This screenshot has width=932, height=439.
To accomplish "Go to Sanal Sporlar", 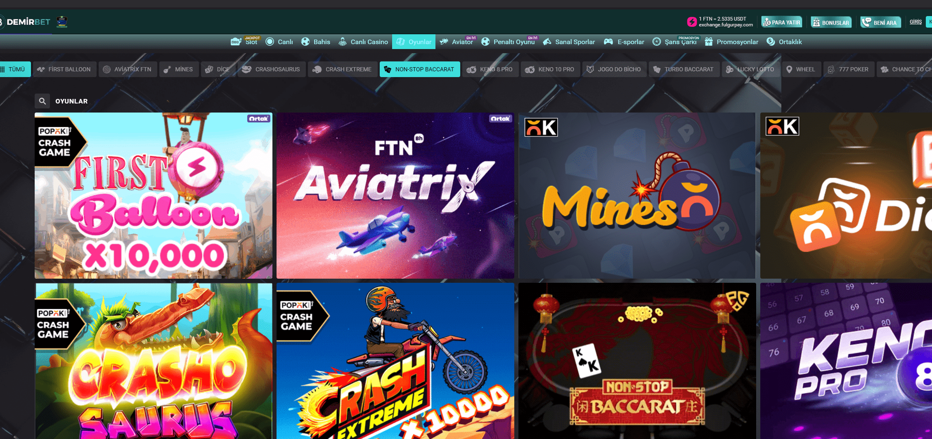I will [575, 42].
